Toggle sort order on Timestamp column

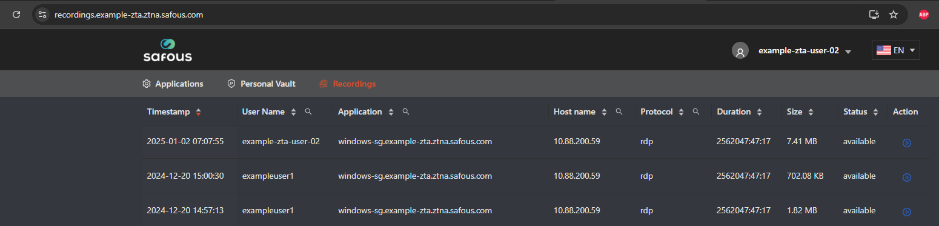click(198, 112)
